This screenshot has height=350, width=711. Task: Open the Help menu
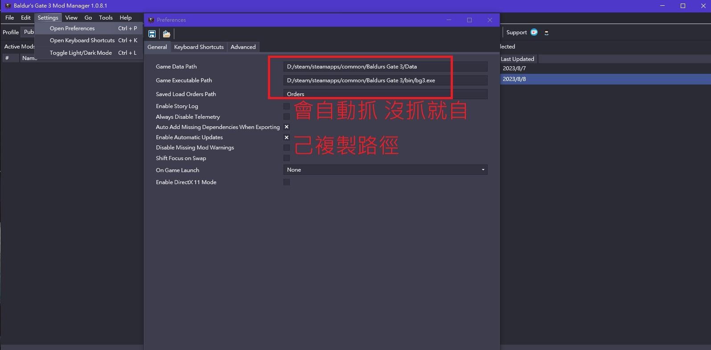[x=126, y=18]
